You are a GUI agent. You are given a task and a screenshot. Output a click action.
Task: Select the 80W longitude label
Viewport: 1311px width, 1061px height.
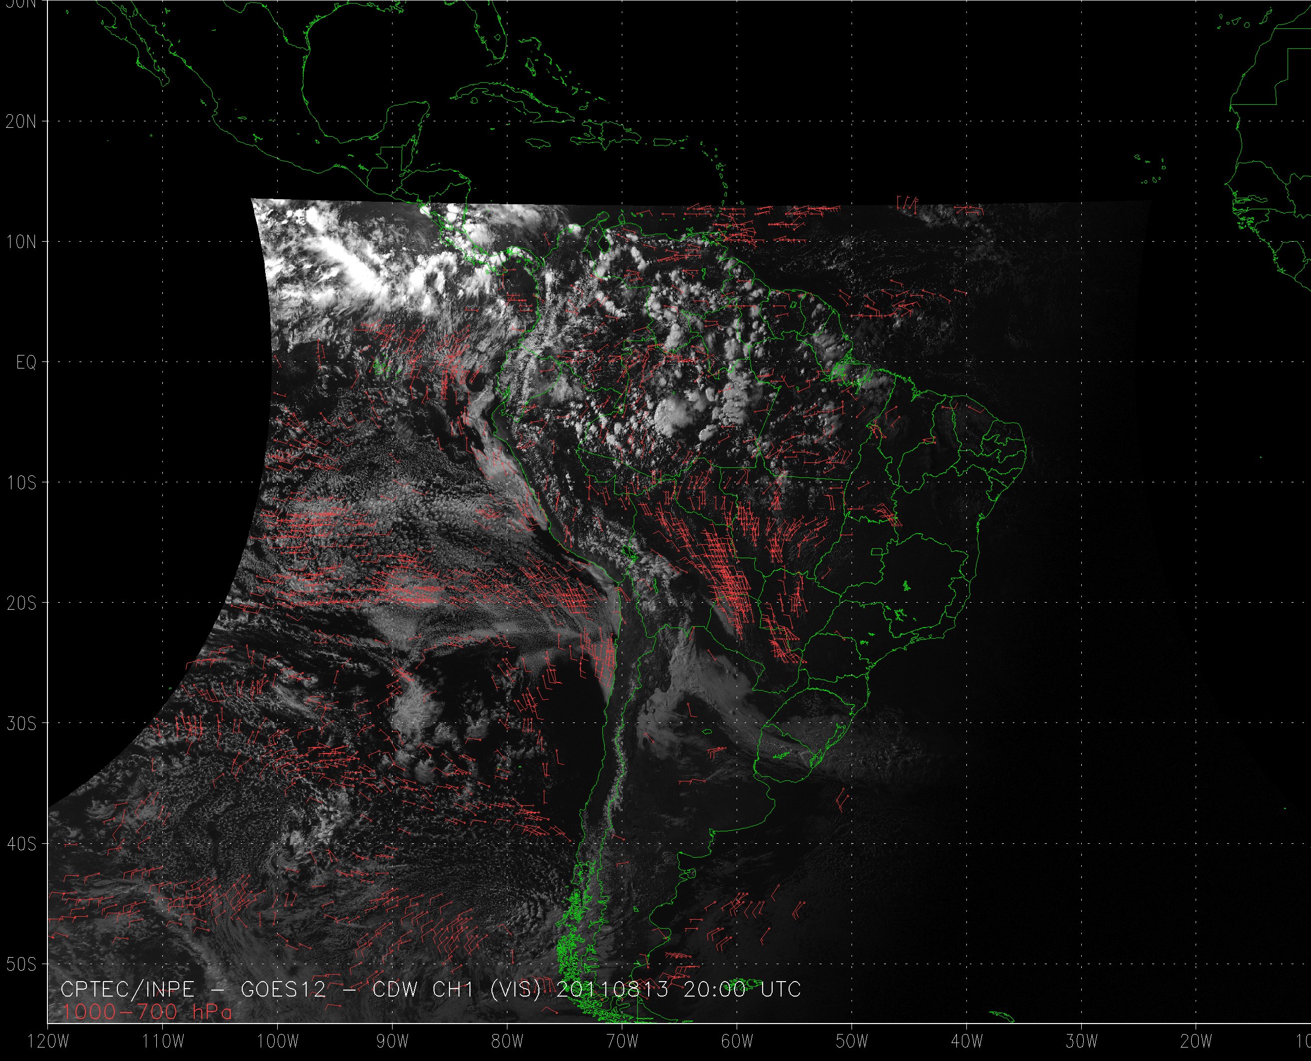[x=507, y=1042]
